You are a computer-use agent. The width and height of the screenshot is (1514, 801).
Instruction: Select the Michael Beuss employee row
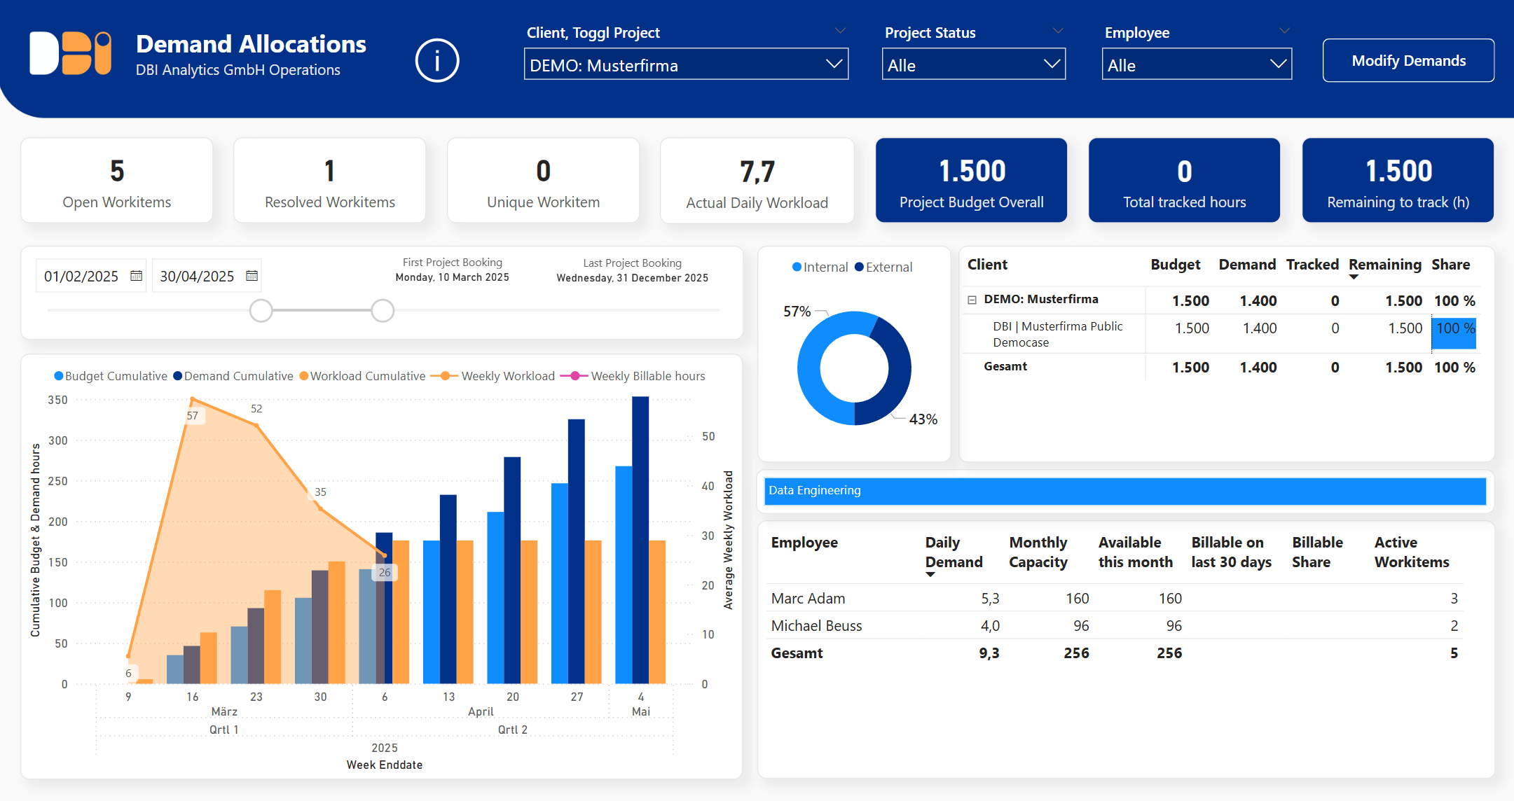tap(1115, 625)
